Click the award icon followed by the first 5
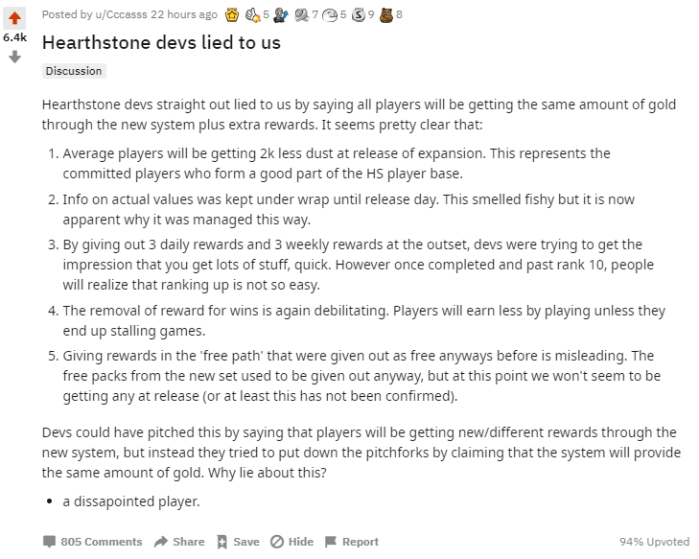The image size is (699, 559). tap(253, 14)
